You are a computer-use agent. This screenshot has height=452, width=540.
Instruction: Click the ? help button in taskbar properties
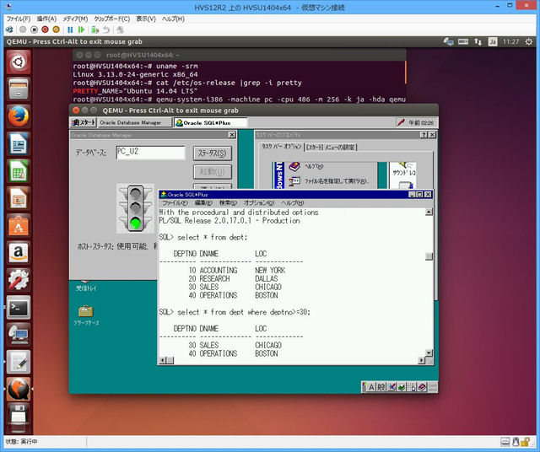click(x=424, y=135)
